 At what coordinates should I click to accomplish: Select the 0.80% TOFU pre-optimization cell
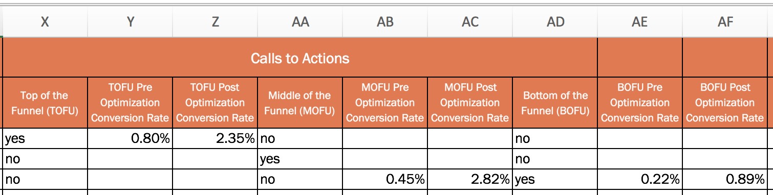(130, 138)
